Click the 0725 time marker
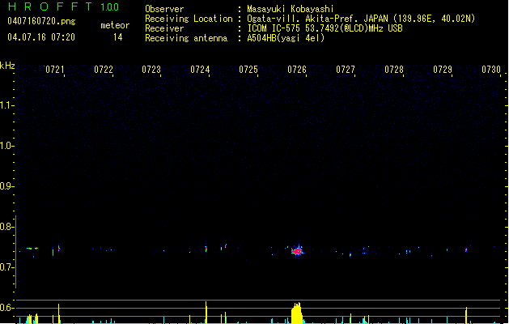Viewport: 509px width, 324px height. pos(248,70)
